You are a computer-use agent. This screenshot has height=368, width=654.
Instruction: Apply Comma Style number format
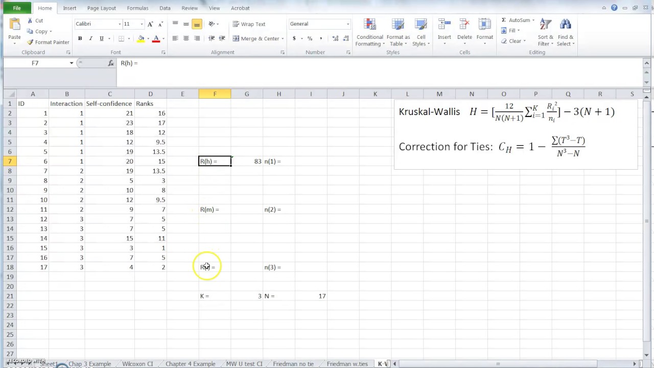coord(321,38)
